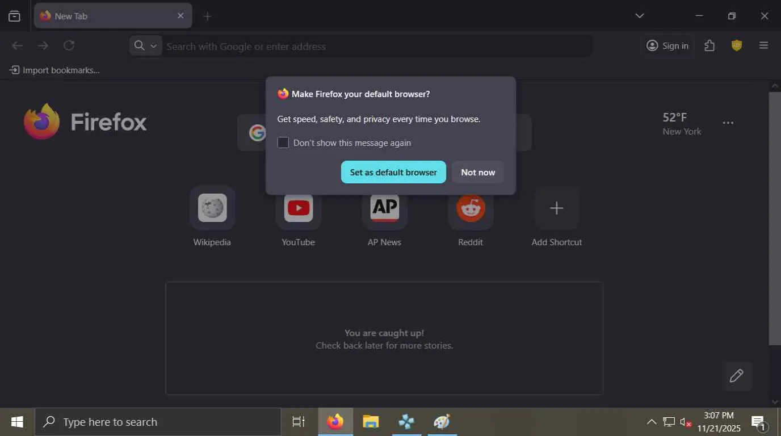Viewport: 781px width, 436px height.
Task: Click the pencil customize page icon
Action: tap(737, 376)
